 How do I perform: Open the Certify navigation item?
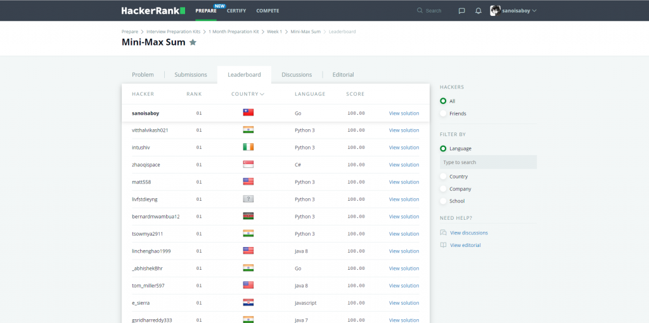(236, 11)
